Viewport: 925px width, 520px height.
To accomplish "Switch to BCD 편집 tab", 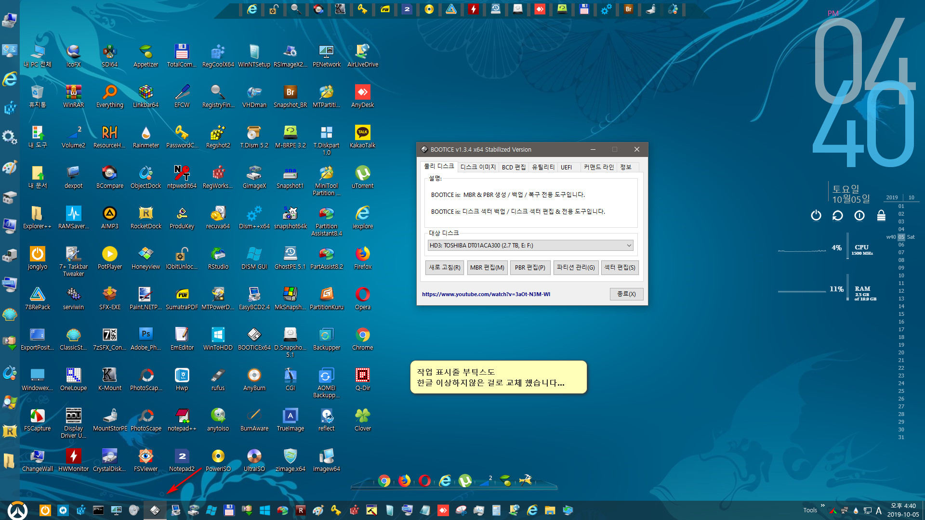I will point(514,167).
